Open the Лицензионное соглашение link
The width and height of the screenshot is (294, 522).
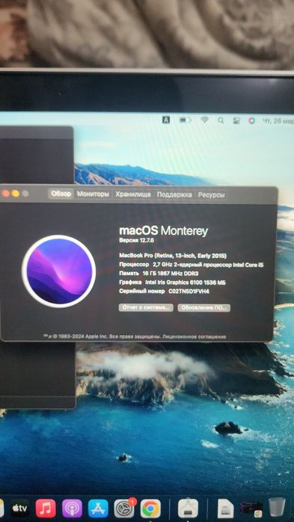(x=195, y=337)
